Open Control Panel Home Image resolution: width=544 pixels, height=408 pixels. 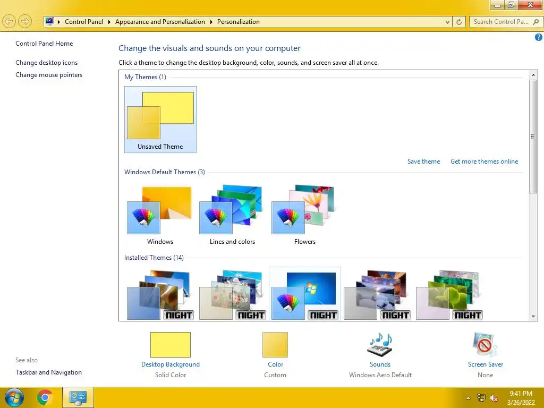[x=44, y=44]
